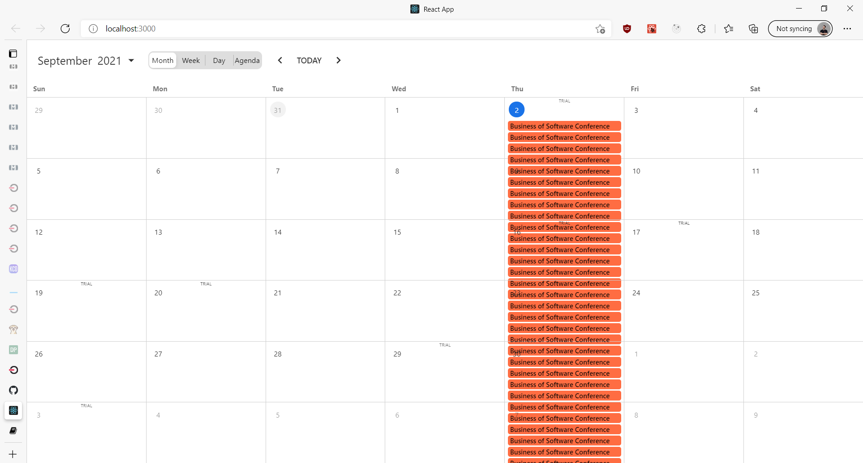The width and height of the screenshot is (863, 463).
Task: Go to the next month
Action: click(x=338, y=60)
